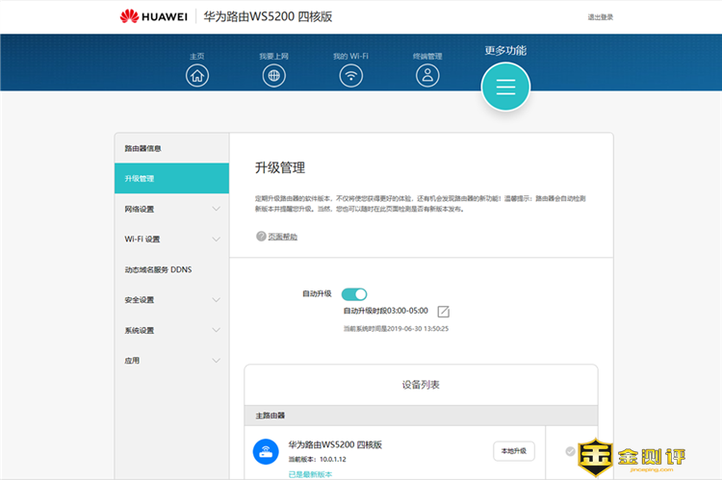Viewport: 722px width, 480px height.
Task: Expand the 应用 sidebar section
Action: click(x=171, y=361)
